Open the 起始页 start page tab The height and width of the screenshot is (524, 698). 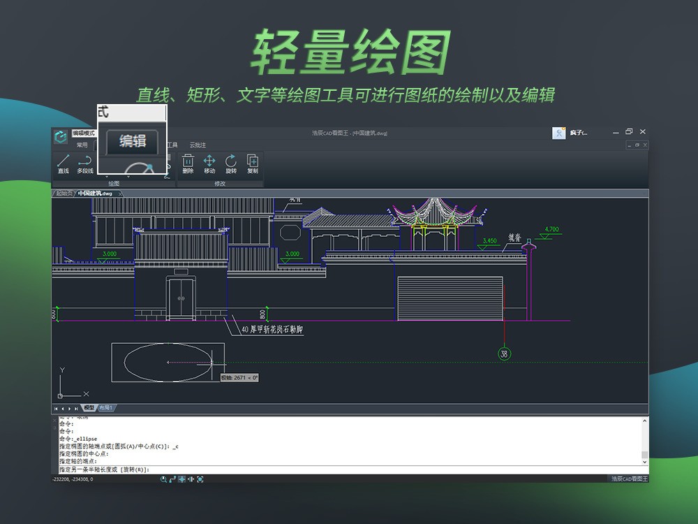coord(64,194)
